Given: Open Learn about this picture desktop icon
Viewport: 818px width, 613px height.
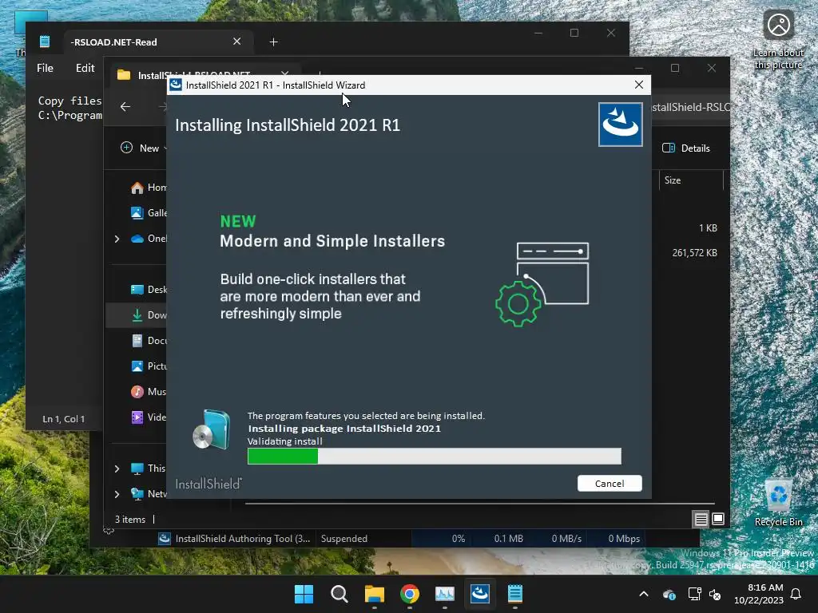Looking at the screenshot, I should (x=778, y=40).
